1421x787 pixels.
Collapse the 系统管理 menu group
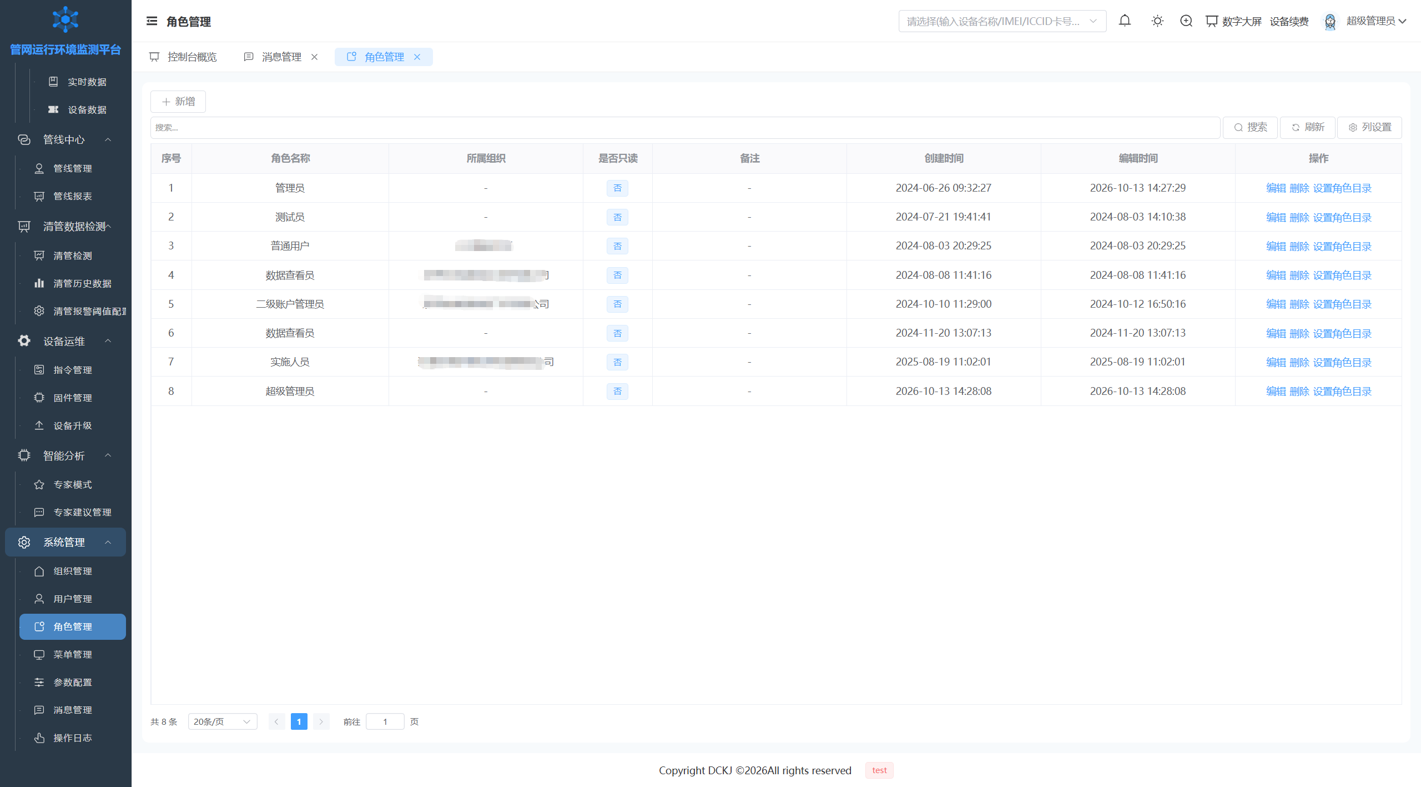65,542
